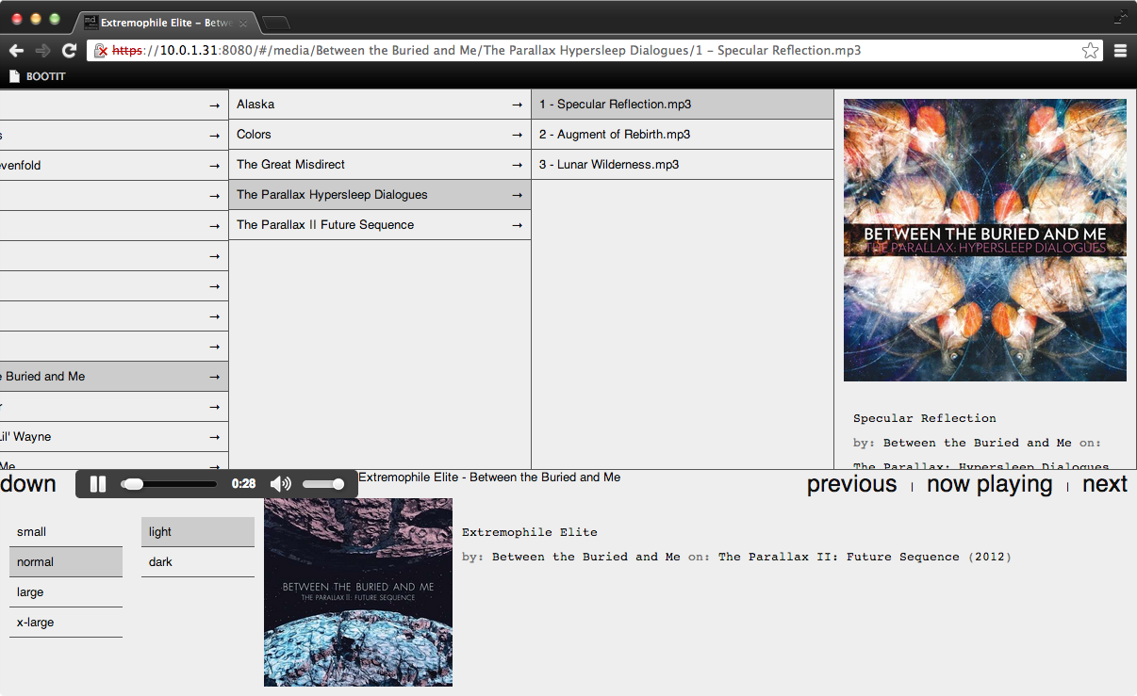The image size is (1137, 696).
Task: Click the insecure HTTPS lock icon
Action: pos(101,51)
